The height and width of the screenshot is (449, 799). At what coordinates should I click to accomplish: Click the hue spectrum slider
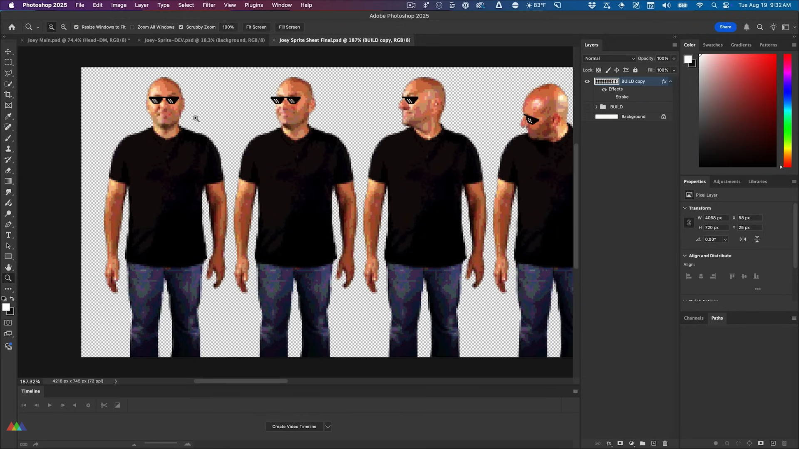pos(787,110)
